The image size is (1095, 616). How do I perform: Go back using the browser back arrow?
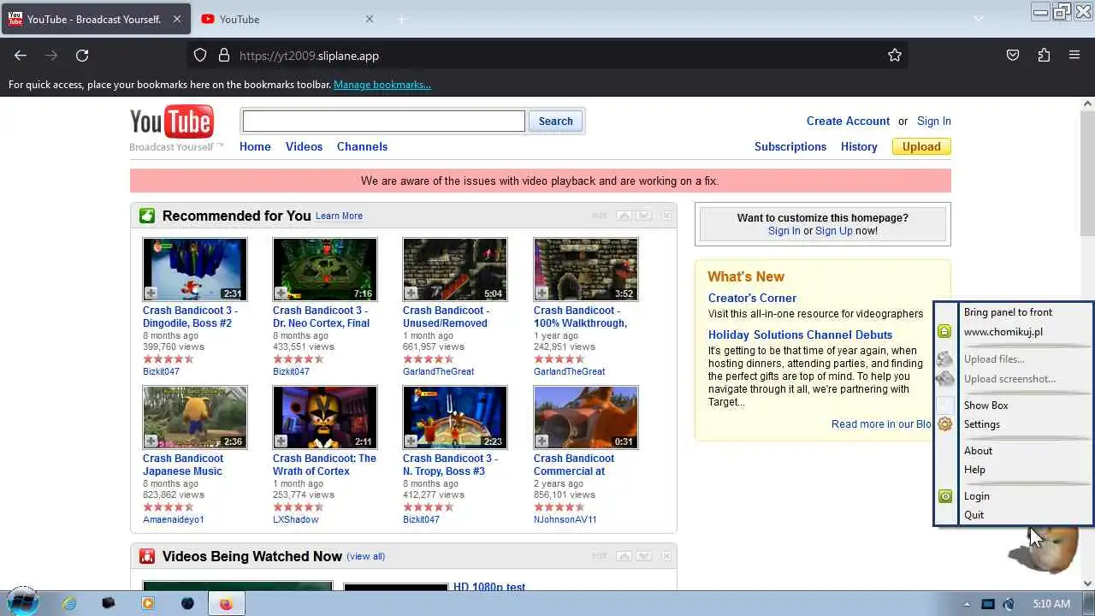tap(21, 55)
